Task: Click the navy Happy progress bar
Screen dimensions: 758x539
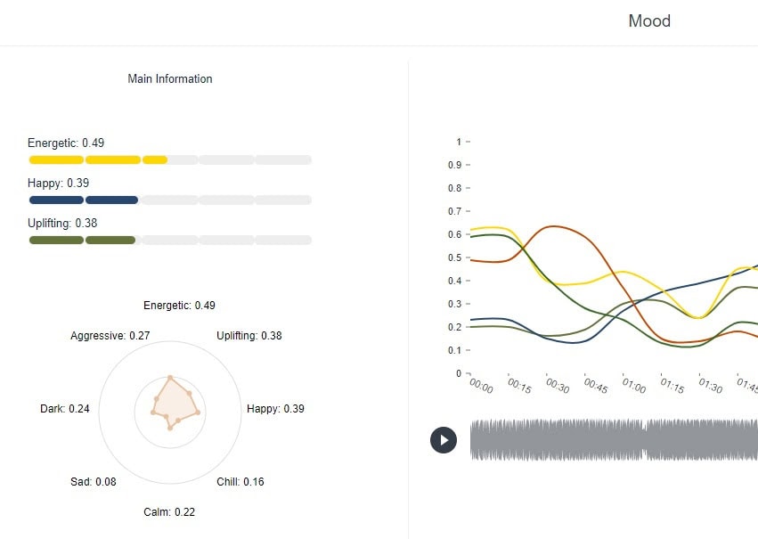Action: click(170, 200)
